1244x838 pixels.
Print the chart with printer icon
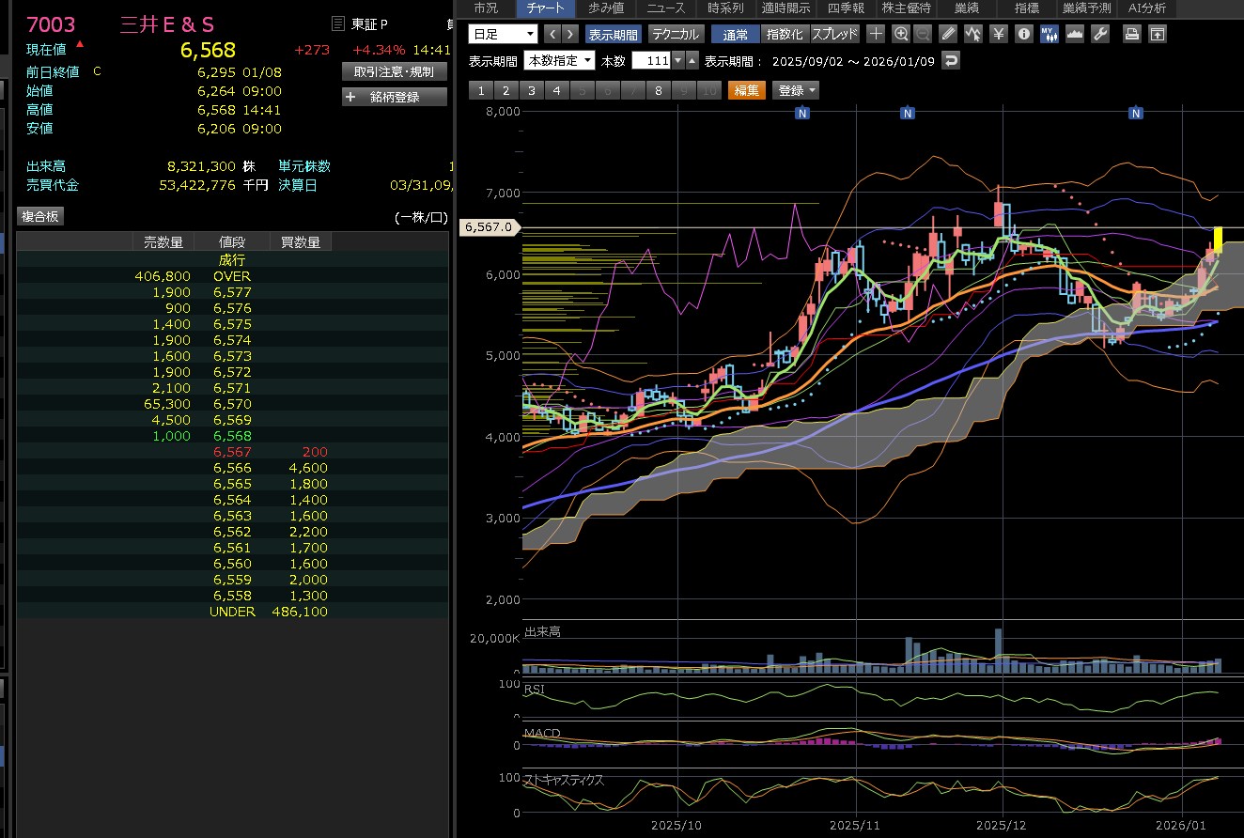[x=1132, y=34]
